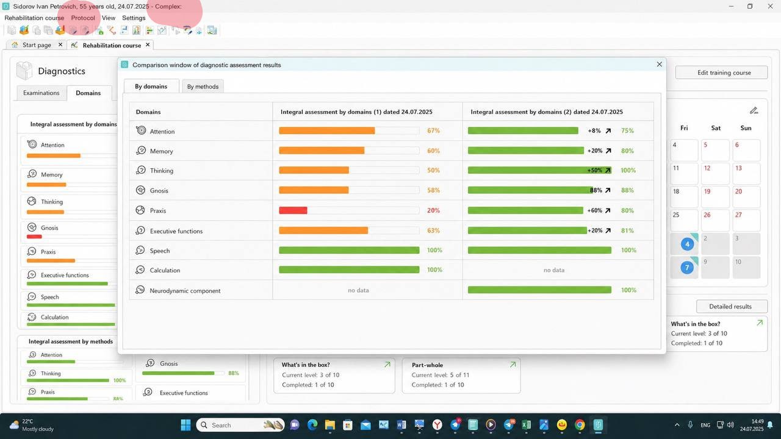
Task: Select the Examinations tab in Diagnostics
Action: click(41, 93)
